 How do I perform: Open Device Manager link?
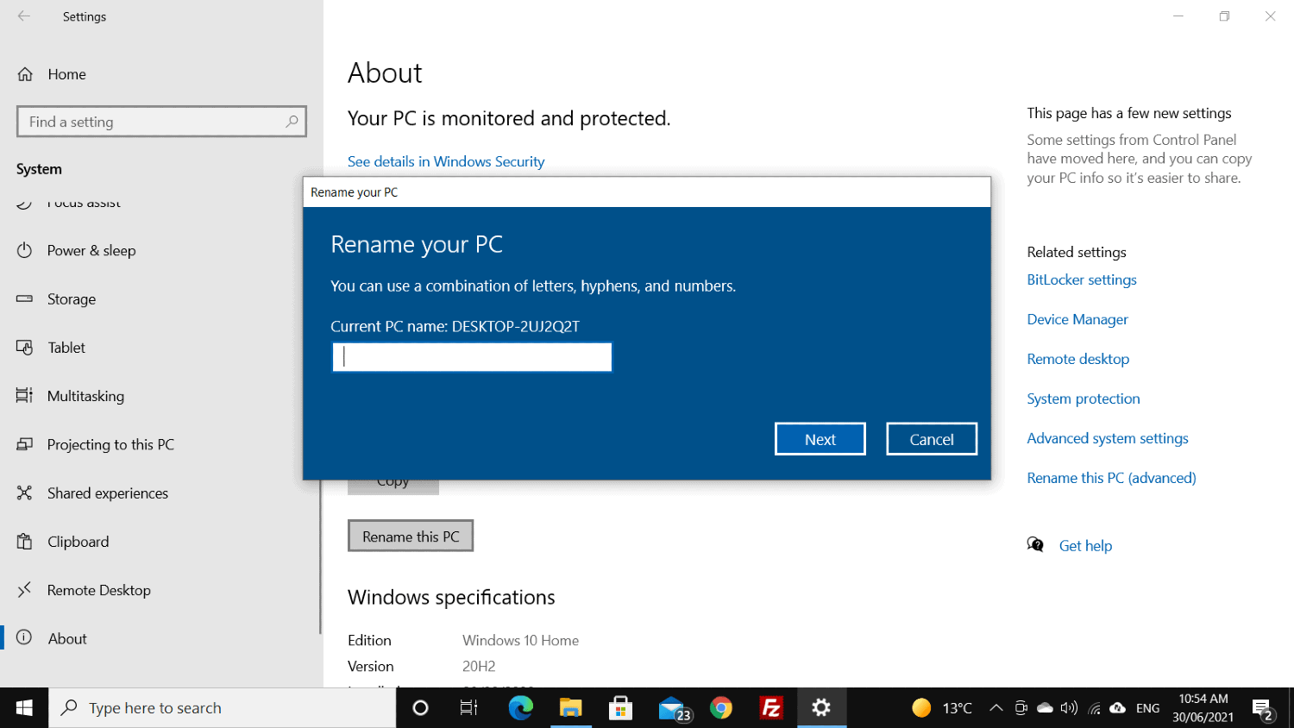coord(1077,319)
